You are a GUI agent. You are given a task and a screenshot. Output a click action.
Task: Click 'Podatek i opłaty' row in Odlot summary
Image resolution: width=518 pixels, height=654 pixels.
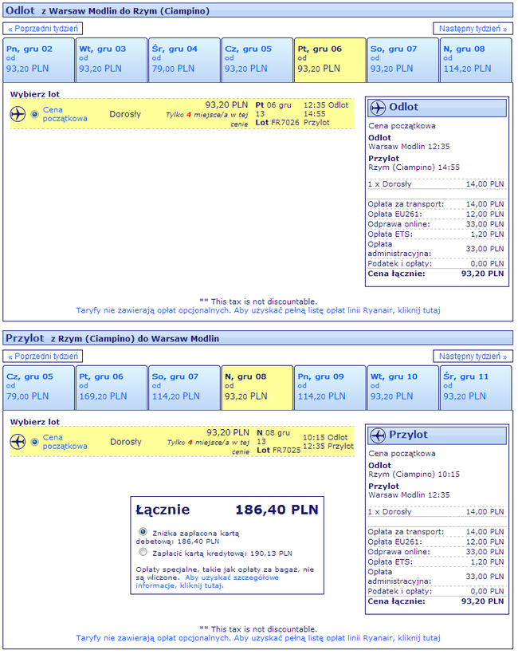point(436,264)
